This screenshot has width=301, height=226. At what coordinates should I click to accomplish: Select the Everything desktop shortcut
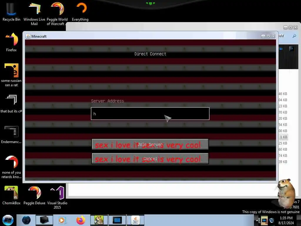[x=80, y=11]
